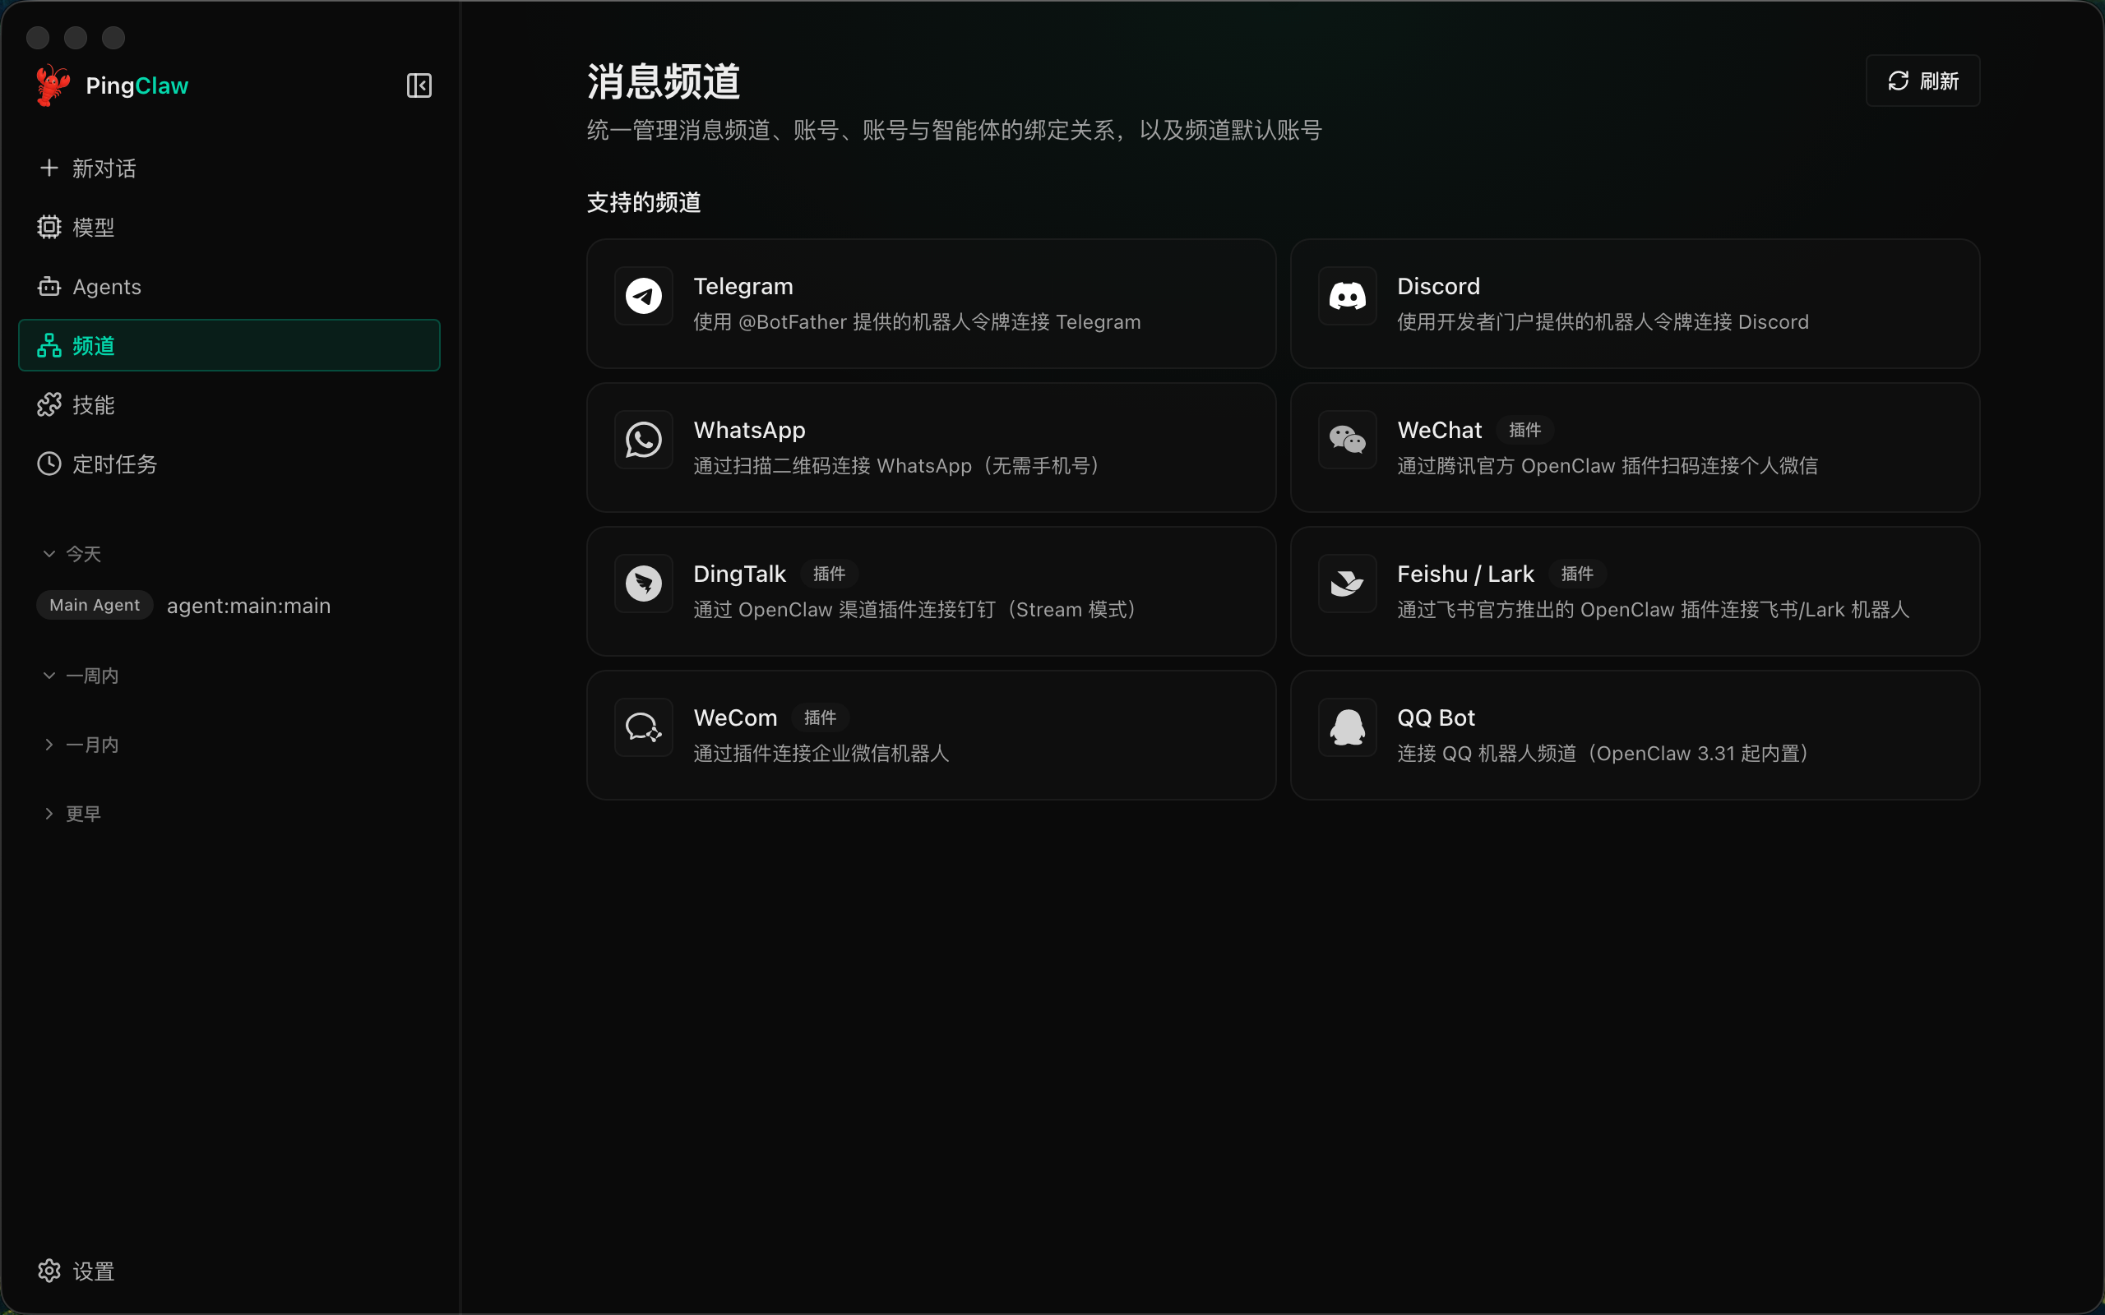The width and height of the screenshot is (2105, 1315).
Task: Go to the 技能 page
Action: [x=229, y=404]
